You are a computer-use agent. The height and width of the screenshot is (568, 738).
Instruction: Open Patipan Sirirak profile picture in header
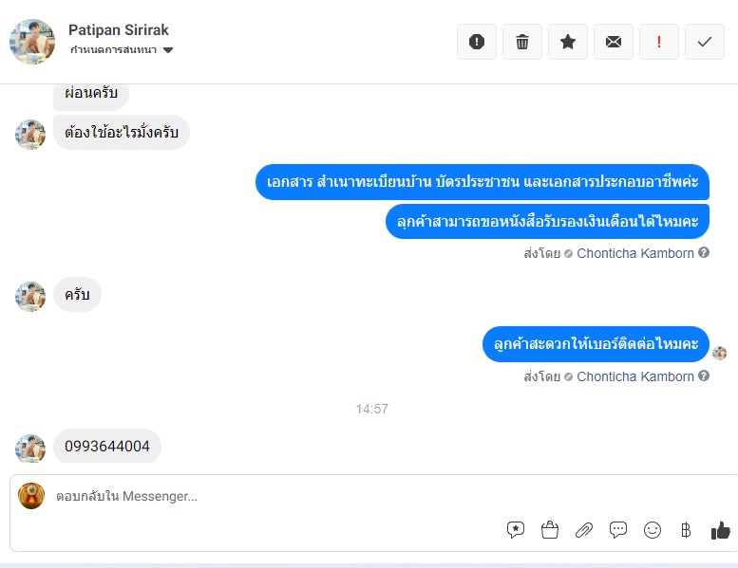[32, 42]
